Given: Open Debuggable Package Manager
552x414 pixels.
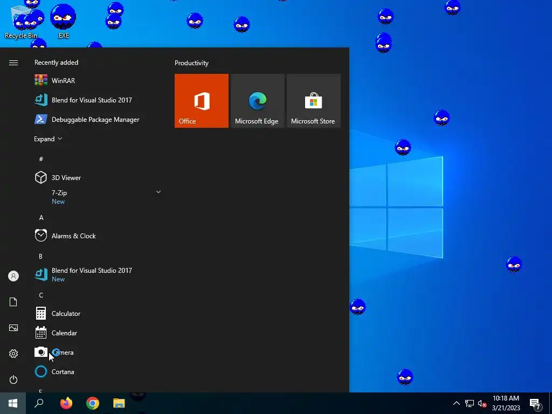Looking at the screenshot, I should [x=98, y=119].
